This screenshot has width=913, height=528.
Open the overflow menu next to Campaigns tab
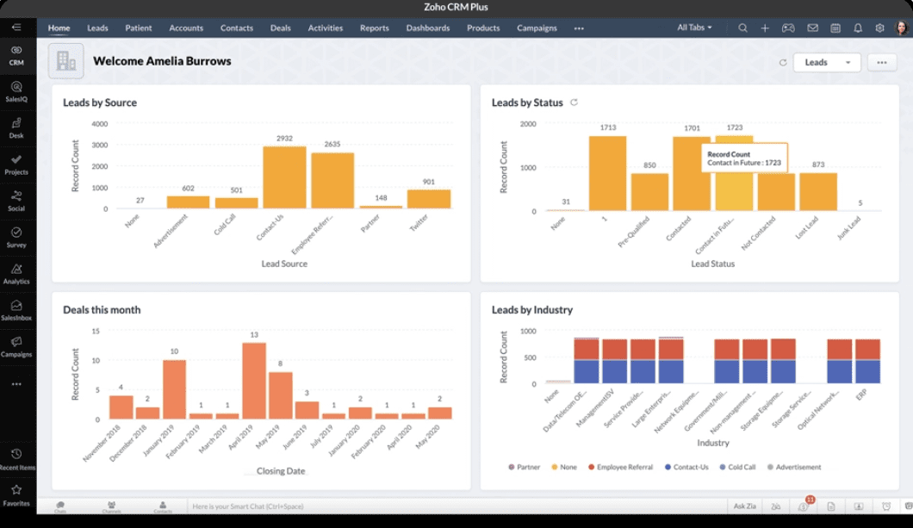pos(579,28)
